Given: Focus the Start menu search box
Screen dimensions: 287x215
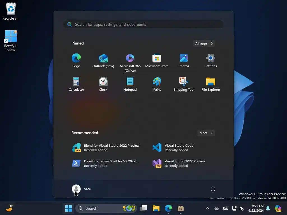Looking at the screenshot, I should coord(143,25).
